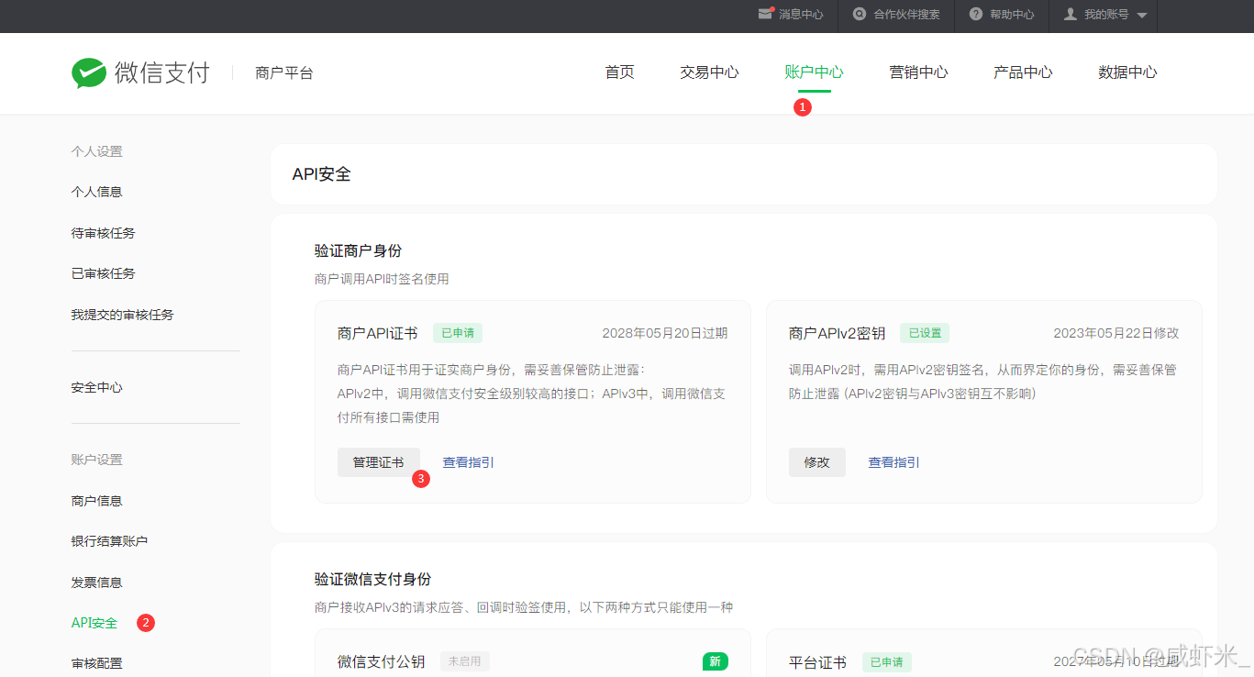Open 安全中心 in the sidebar
Screen dimensions: 1254x677
[97, 387]
